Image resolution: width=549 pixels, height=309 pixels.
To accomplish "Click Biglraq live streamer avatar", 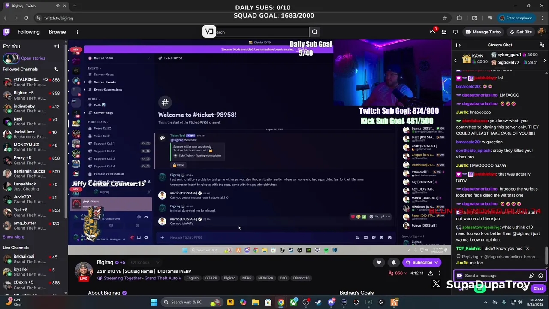I will pyautogui.click(x=84, y=271).
